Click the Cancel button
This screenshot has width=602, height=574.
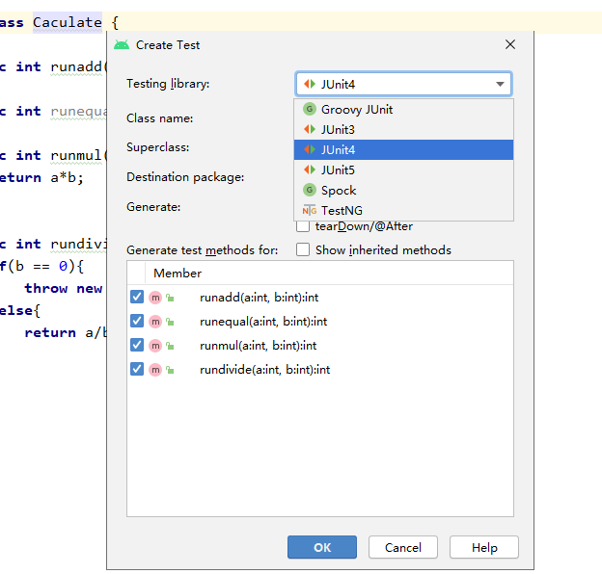click(x=403, y=547)
